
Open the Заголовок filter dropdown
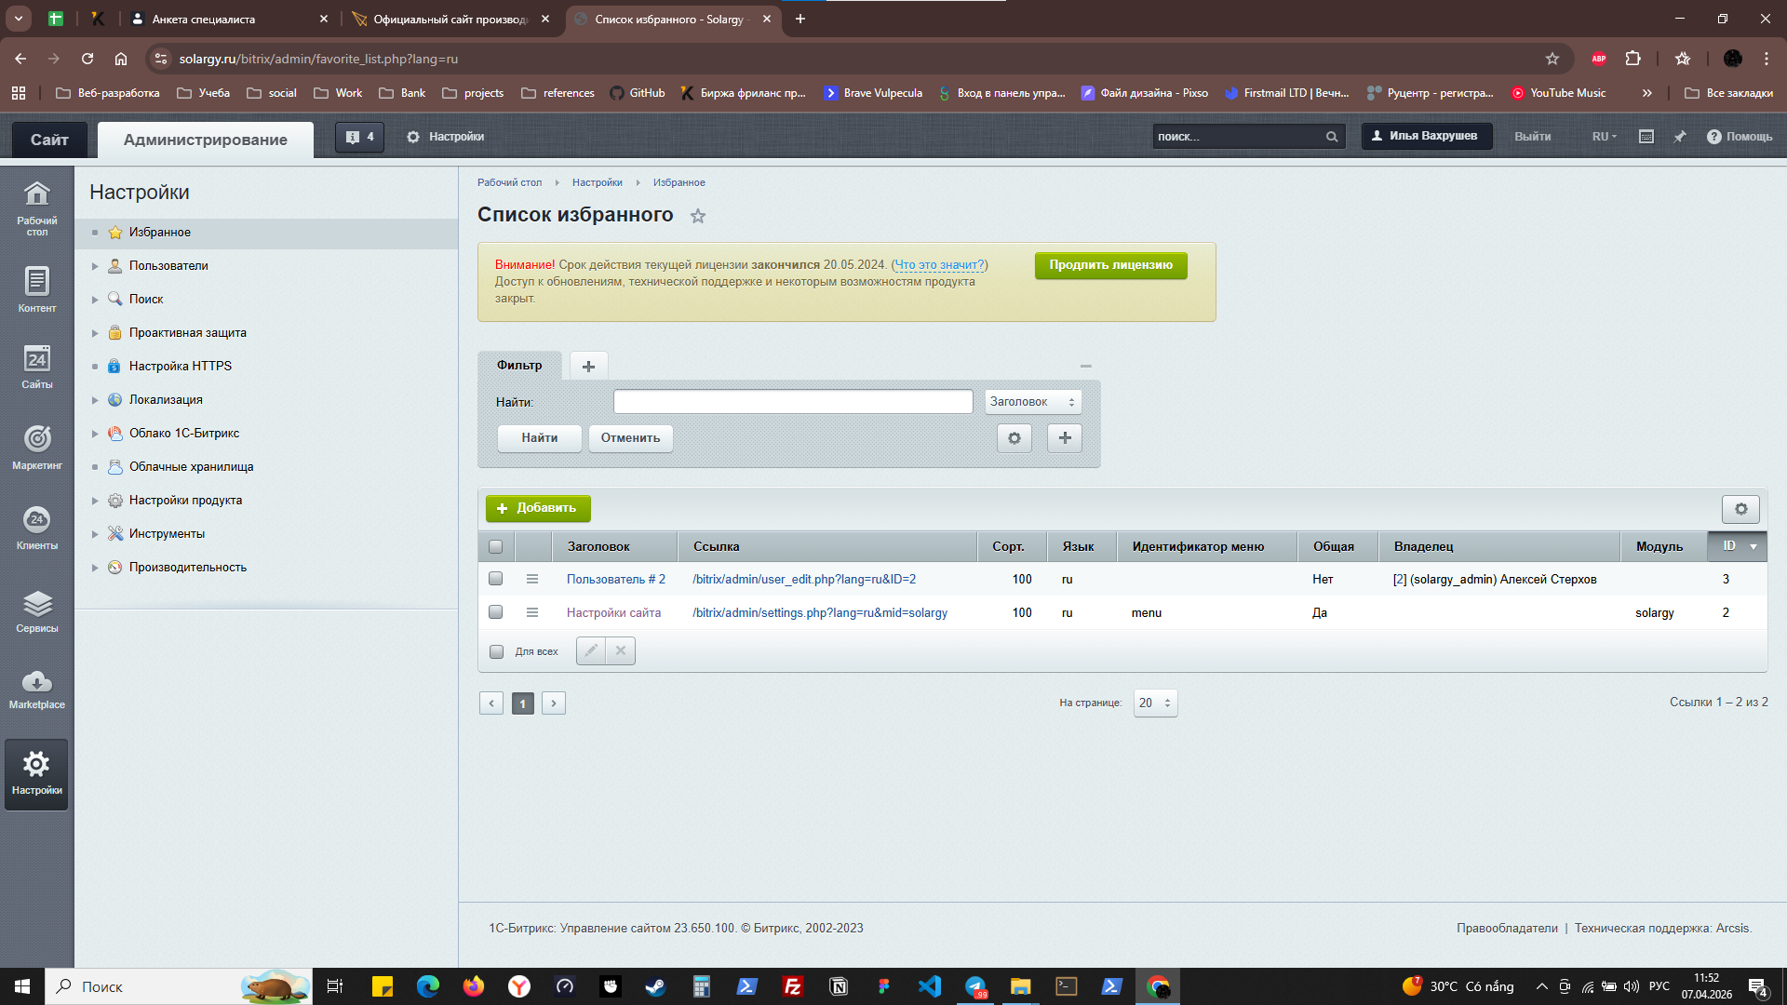tap(1033, 402)
